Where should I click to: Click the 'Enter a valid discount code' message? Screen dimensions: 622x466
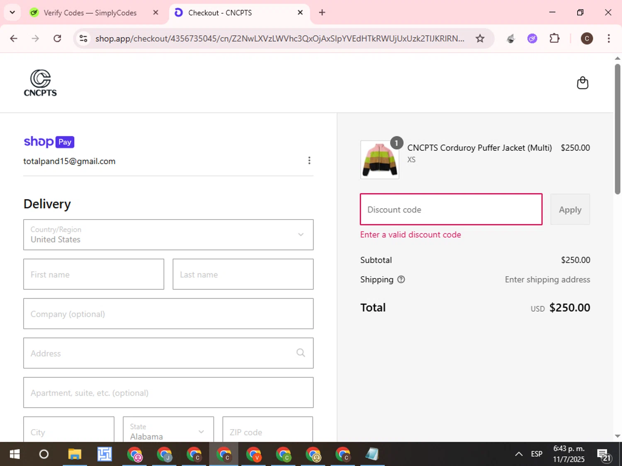(x=411, y=235)
